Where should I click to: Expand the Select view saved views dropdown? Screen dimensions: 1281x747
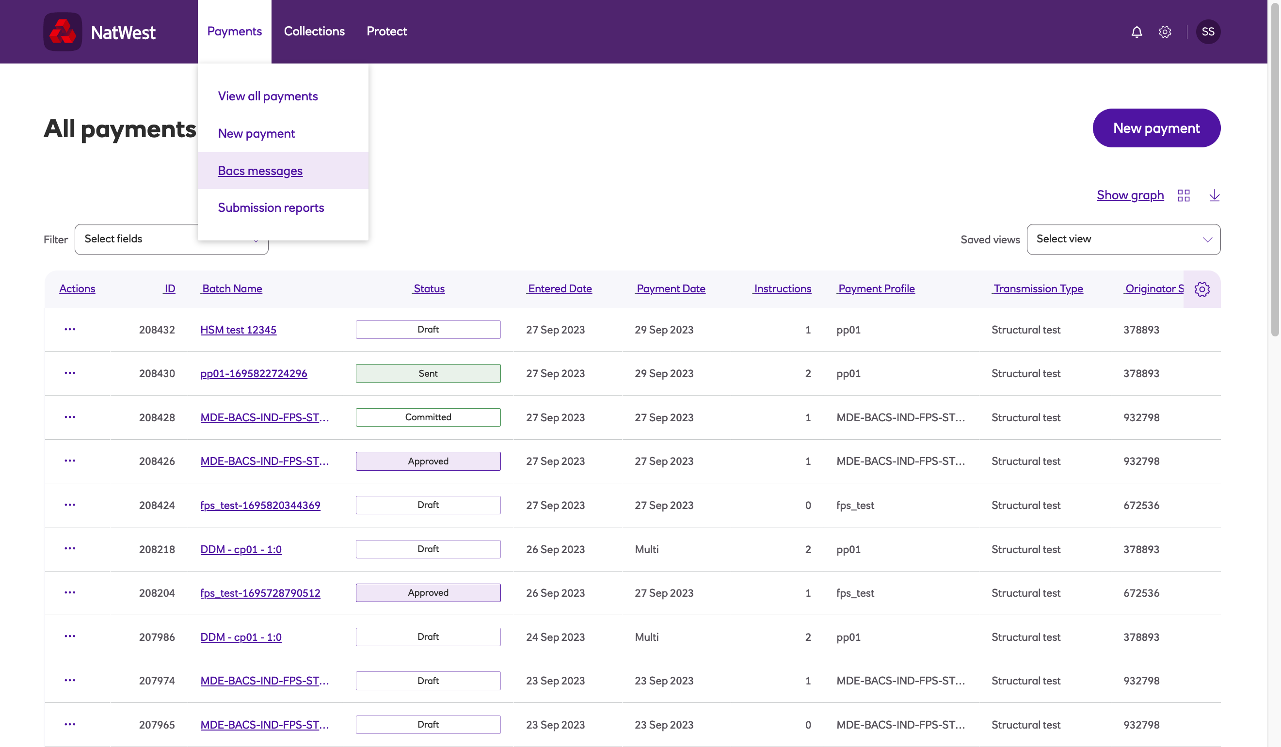pyautogui.click(x=1123, y=239)
